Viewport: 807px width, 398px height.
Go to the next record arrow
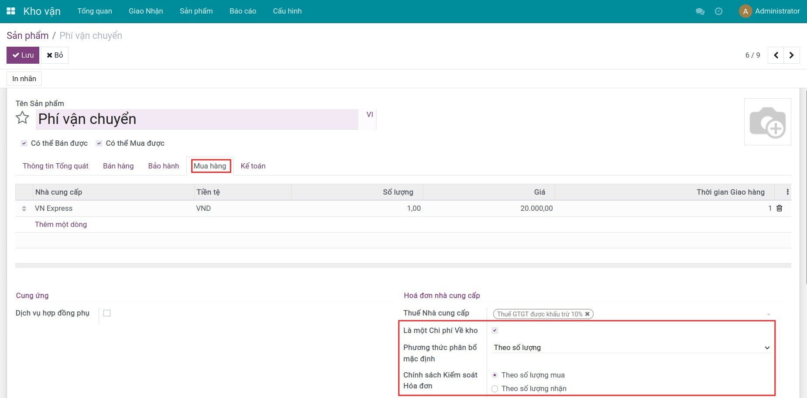pyautogui.click(x=791, y=55)
